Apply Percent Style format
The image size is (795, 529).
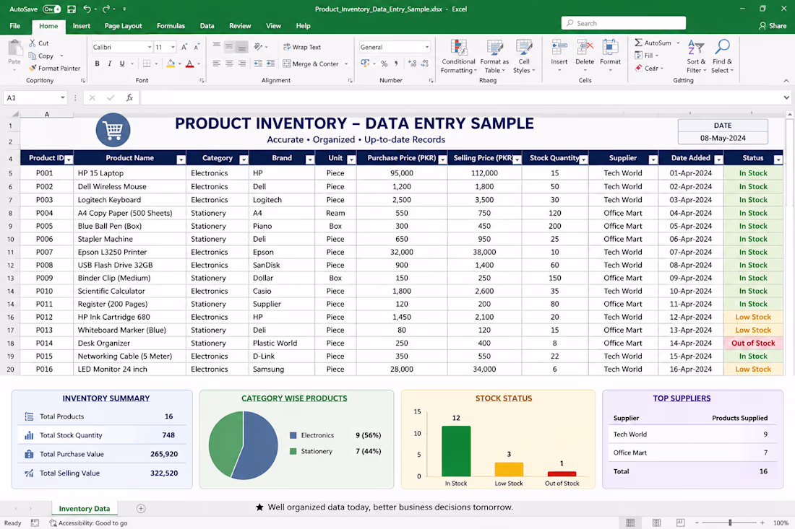coord(384,64)
